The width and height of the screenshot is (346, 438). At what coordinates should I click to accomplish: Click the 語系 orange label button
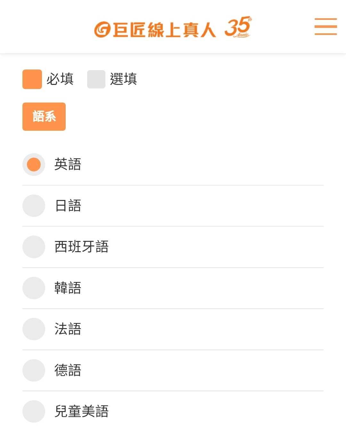pos(44,117)
